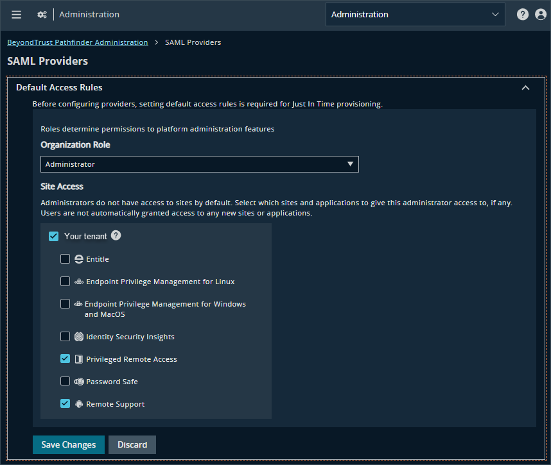Open the user account profile icon
This screenshot has height=465, width=551.
tap(541, 14)
